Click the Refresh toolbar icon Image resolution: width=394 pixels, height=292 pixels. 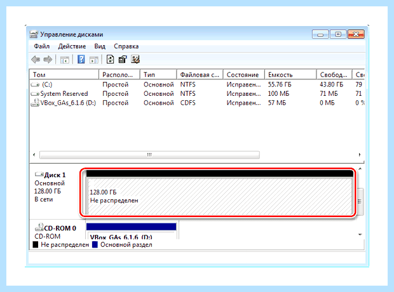coord(111,60)
